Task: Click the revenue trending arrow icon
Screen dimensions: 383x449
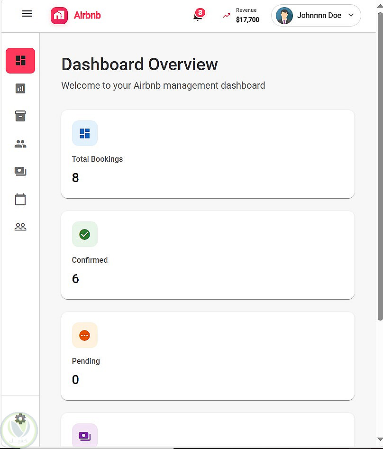Action: pos(227,16)
